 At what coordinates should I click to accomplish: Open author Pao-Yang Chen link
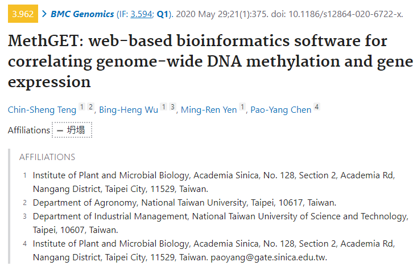[x=281, y=110]
